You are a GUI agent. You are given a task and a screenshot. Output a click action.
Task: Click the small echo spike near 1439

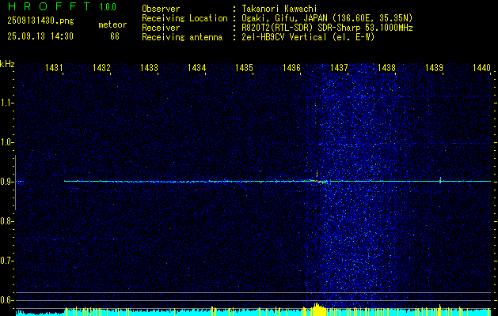(440, 181)
